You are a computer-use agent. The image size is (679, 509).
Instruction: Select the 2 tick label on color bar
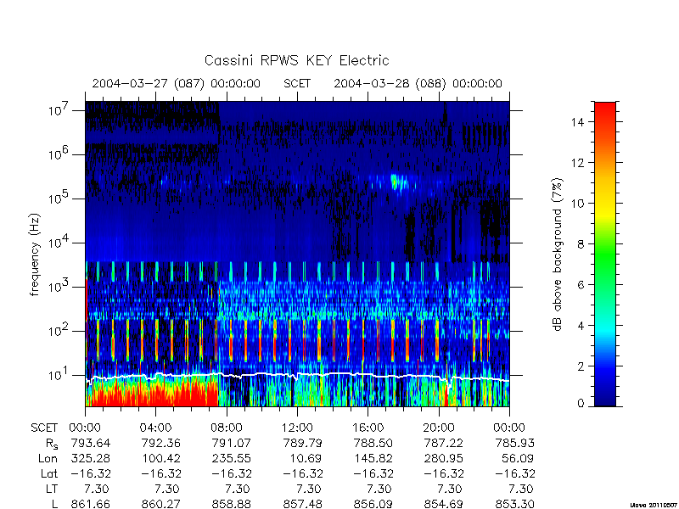point(581,366)
